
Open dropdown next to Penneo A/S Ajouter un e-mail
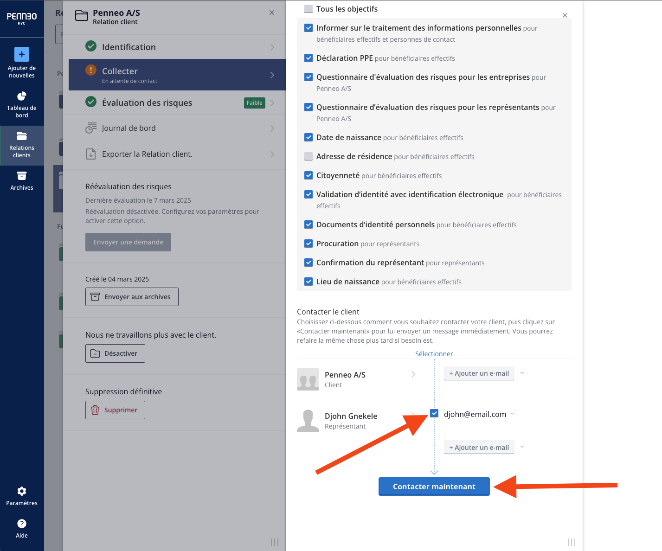(522, 373)
